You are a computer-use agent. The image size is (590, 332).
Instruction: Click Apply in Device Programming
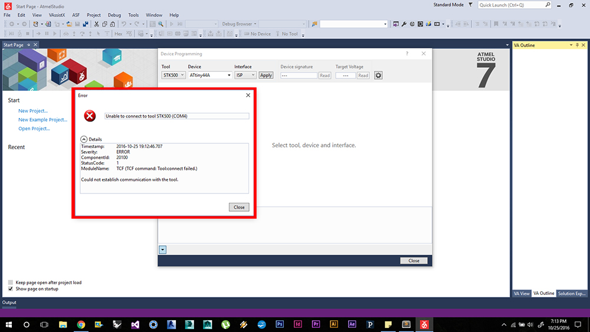[265, 75]
